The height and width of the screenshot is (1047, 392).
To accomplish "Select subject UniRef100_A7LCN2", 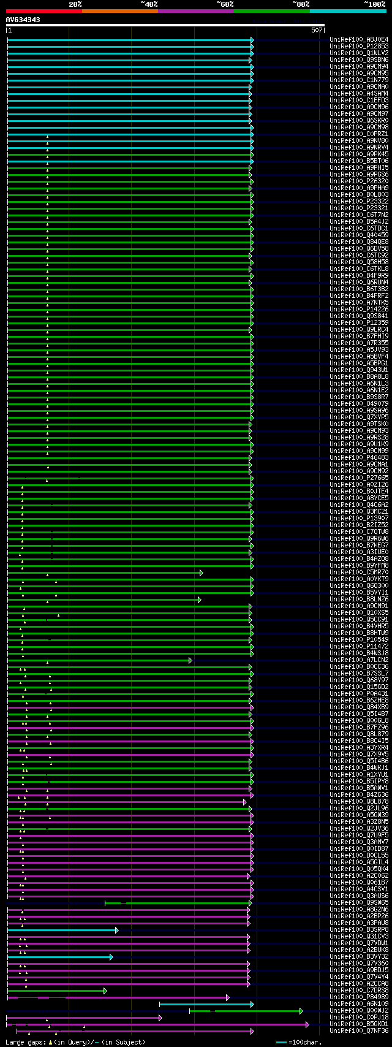I will [x=359, y=660].
